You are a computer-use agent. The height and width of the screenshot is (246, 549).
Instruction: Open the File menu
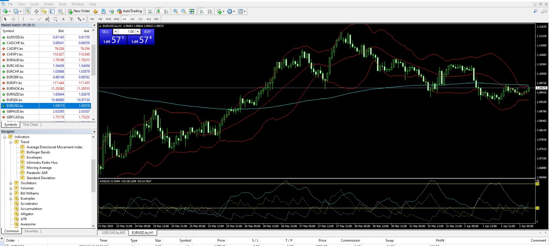click(x=10, y=4)
